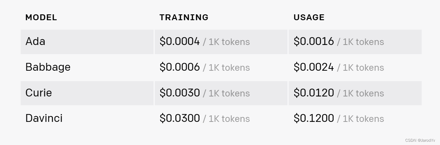Viewport: 440px width, 145px height.
Task: Click the CSDN @JarodYv watermark
Action: pyautogui.click(x=420, y=140)
